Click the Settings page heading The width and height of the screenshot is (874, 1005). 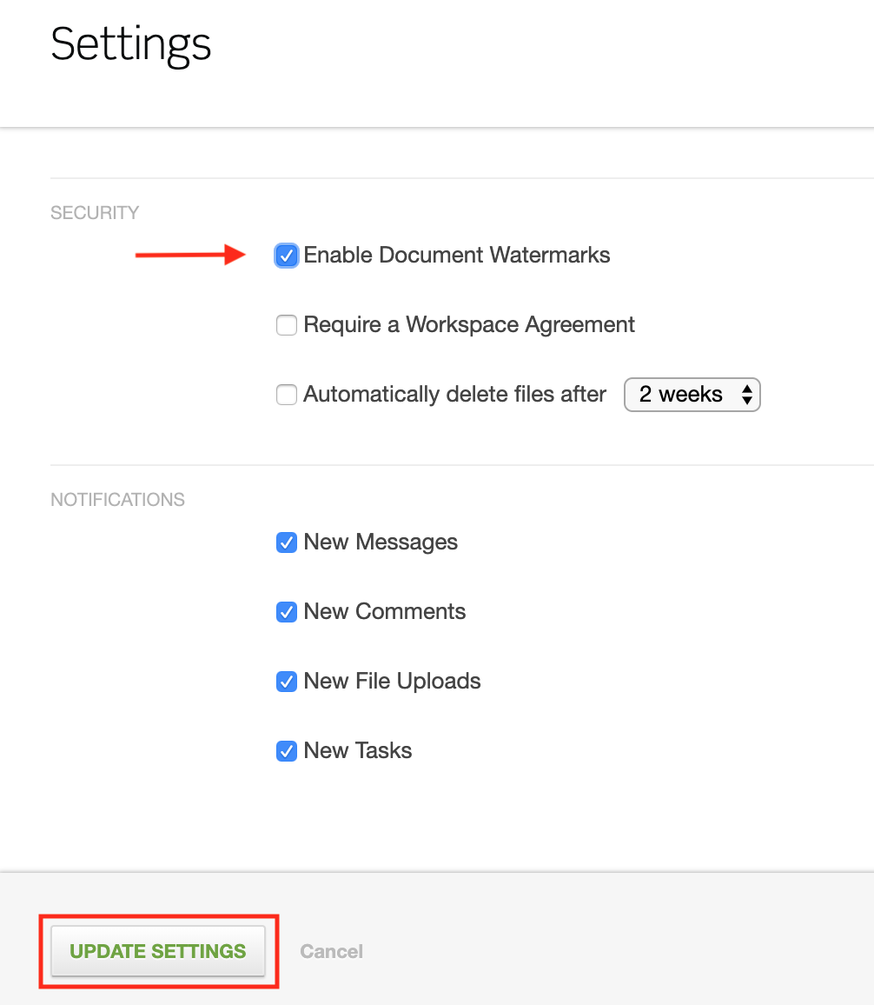130,45
